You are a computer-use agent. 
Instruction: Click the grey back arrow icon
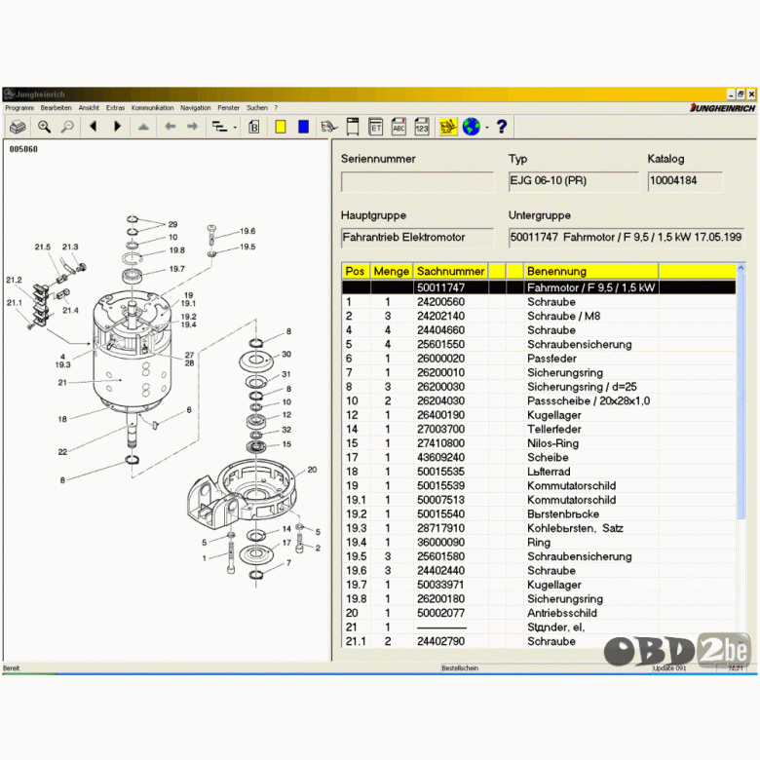point(171,127)
